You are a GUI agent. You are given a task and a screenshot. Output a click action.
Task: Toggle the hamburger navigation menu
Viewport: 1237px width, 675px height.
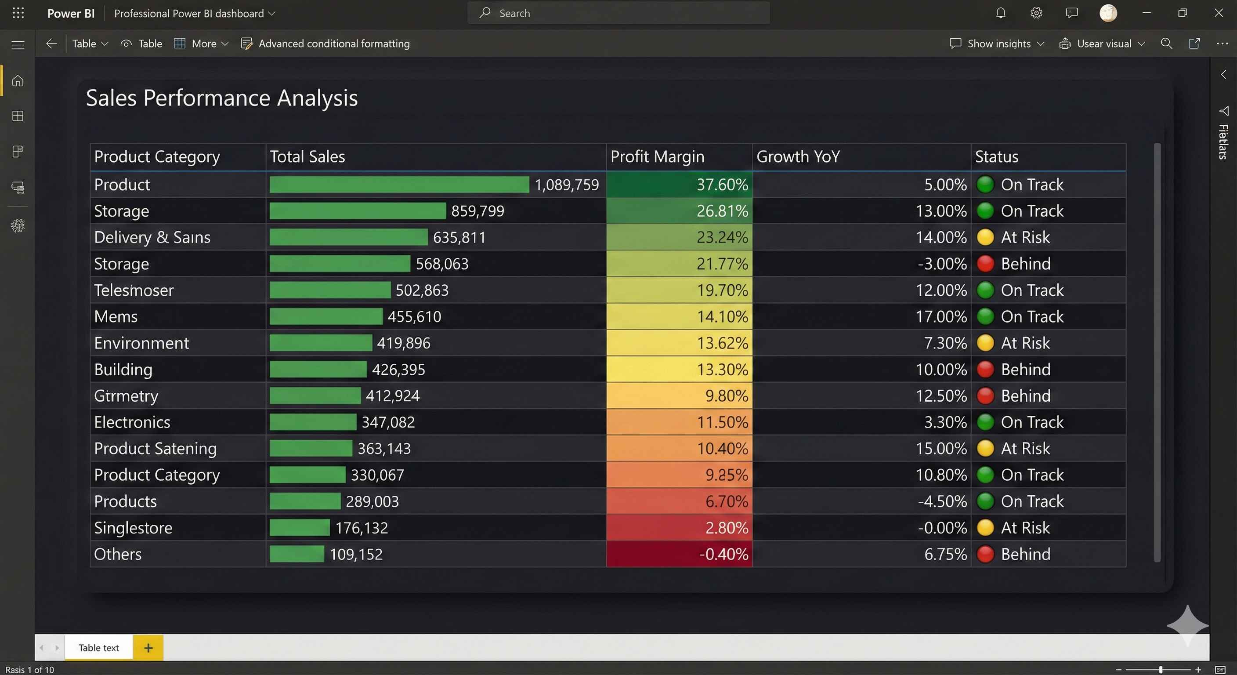(18, 45)
